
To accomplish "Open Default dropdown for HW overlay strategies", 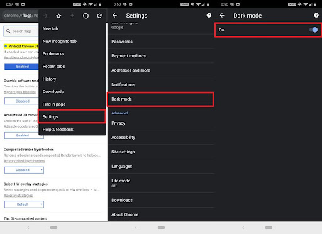I will pos(24,204).
